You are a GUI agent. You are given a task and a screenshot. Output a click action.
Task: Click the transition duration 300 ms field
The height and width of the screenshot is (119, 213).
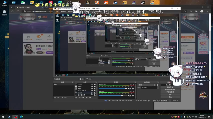point(149,88)
